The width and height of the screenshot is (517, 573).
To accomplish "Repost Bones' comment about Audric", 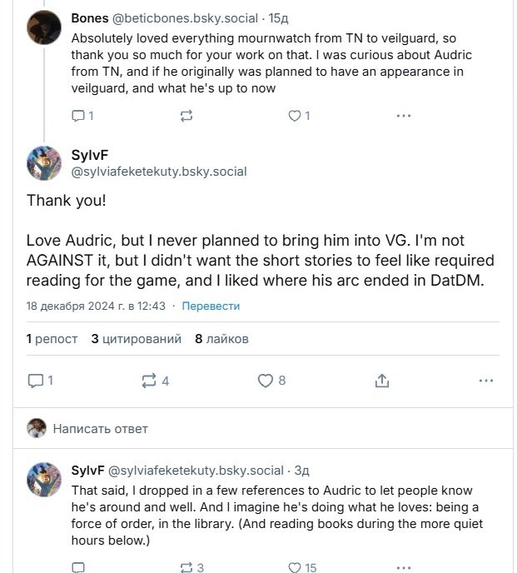I will click(x=186, y=116).
